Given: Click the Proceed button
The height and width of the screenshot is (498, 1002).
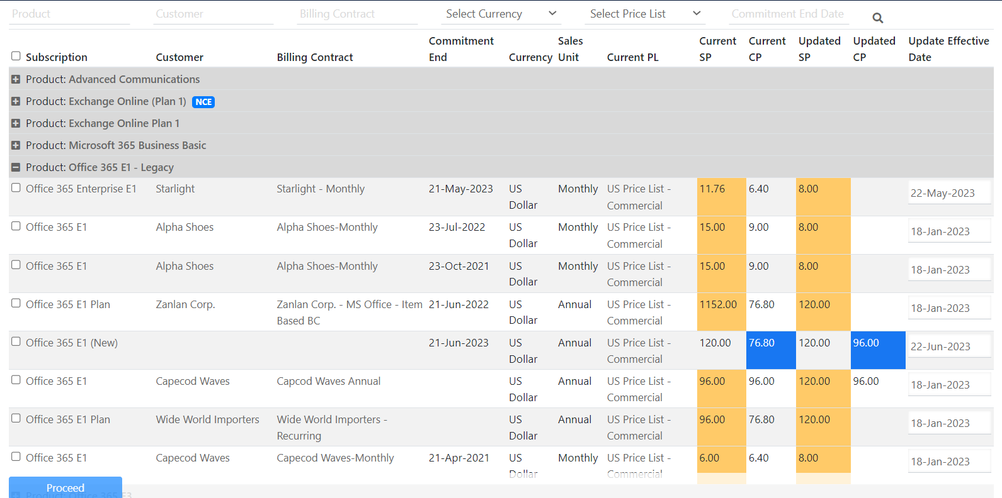Looking at the screenshot, I should point(65,487).
